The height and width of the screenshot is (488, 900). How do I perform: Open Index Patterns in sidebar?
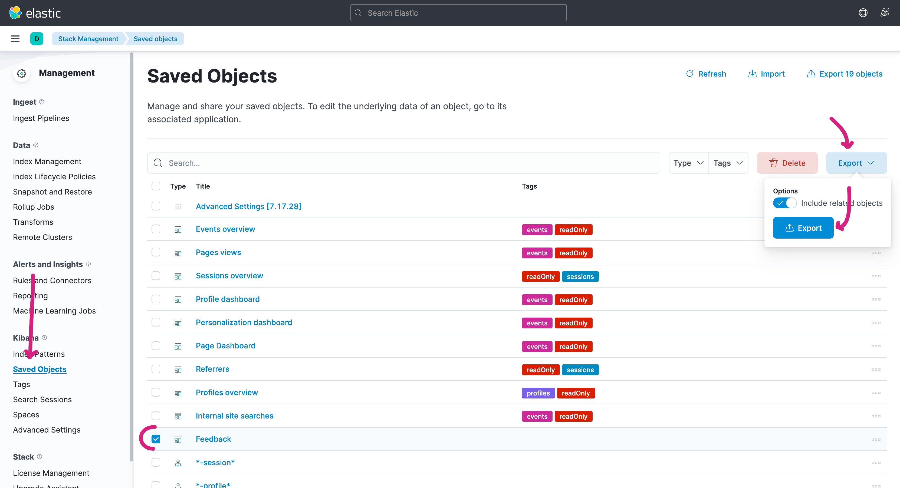tap(39, 354)
